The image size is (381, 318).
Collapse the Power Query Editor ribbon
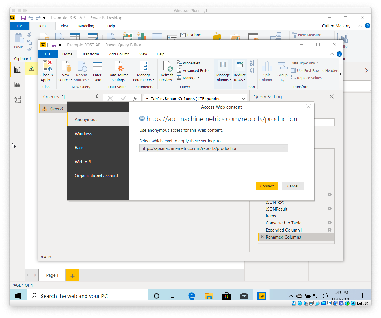[x=332, y=54]
